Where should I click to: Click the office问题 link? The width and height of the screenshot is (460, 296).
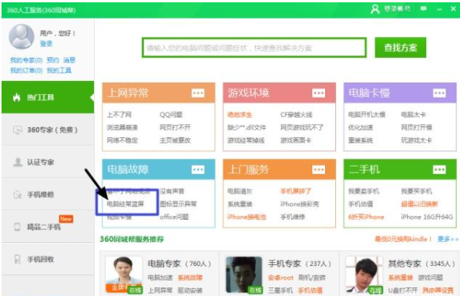(x=174, y=217)
